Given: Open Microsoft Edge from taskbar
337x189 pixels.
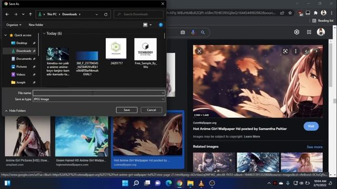Looking at the screenshot, I should click(168, 183).
